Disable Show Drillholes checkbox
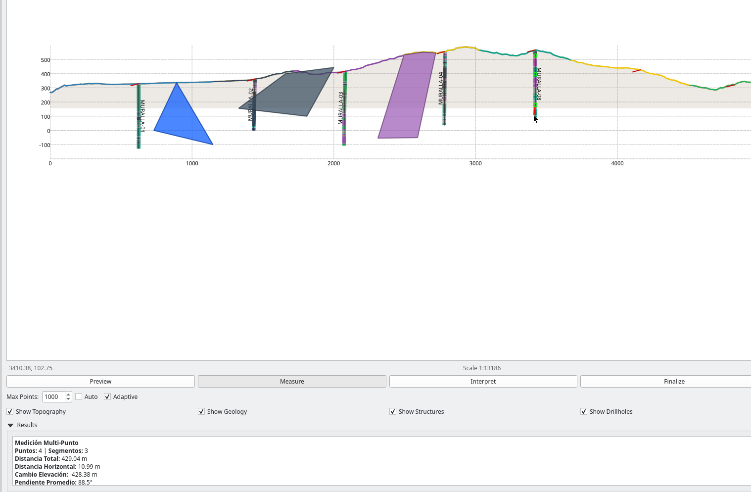 pos(584,411)
